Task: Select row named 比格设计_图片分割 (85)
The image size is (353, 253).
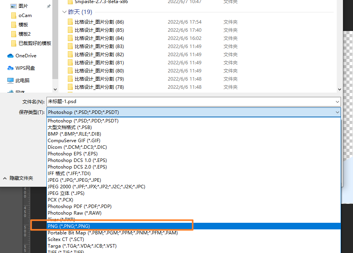Action: coord(153,30)
